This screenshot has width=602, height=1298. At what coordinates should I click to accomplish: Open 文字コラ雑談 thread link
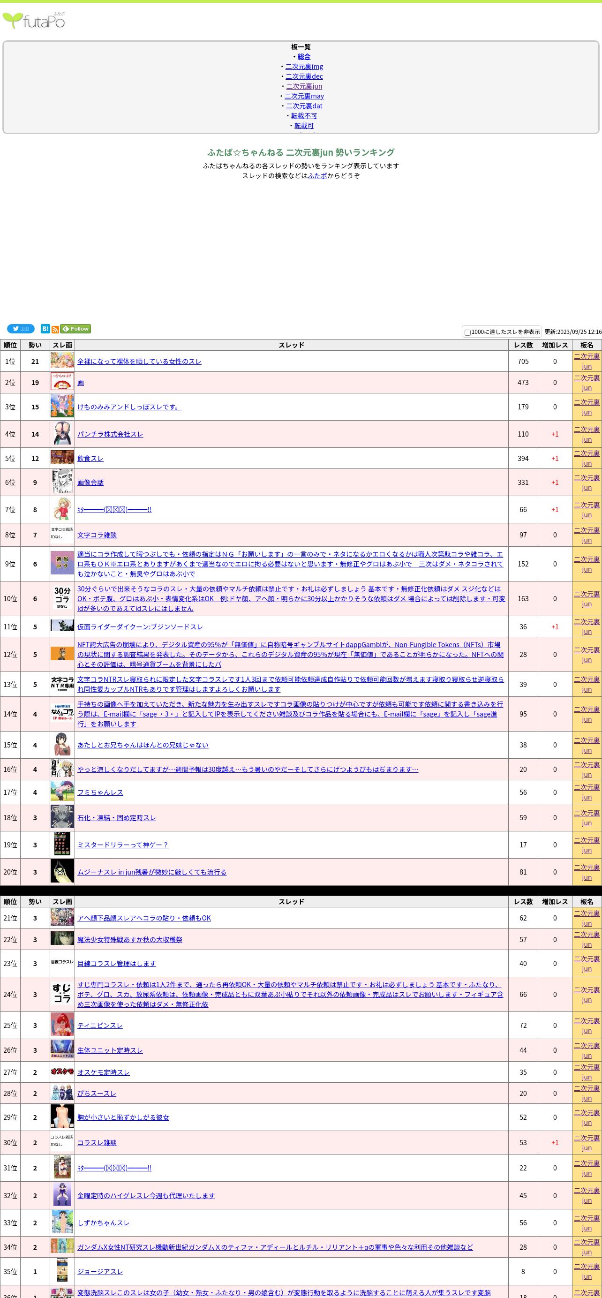click(x=97, y=535)
